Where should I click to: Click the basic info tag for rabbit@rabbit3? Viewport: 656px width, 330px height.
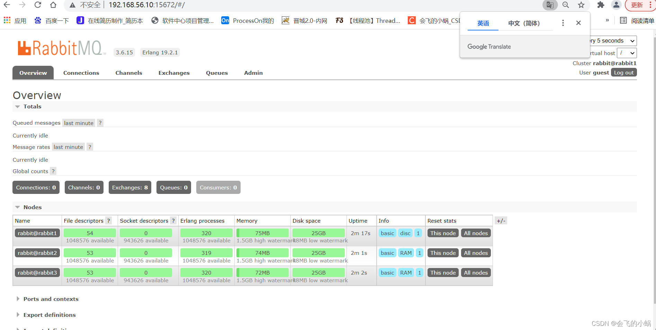point(387,273)
